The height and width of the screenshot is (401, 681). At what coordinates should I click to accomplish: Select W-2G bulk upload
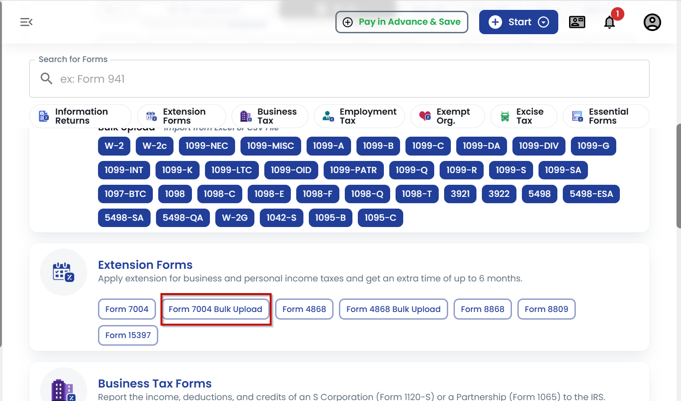pos(235,218)
